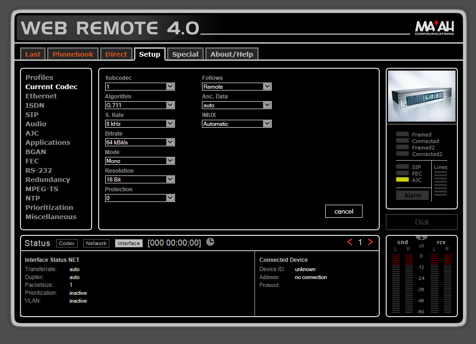
Task: Open the Direct tab
Action: point(116,54)
